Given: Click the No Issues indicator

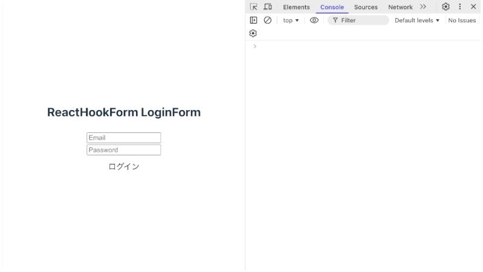Looking at the screenshot, I should tap(462, 20).
